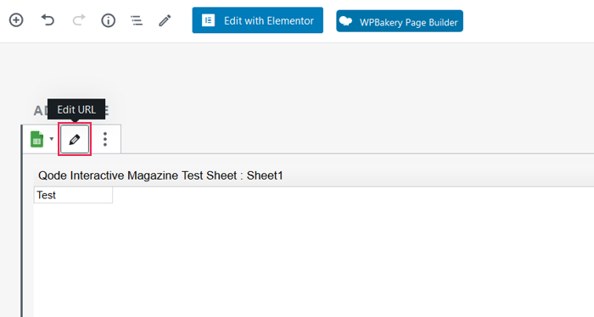Show content details info icon
Screen dimensions: 594x317
[108, 20]
